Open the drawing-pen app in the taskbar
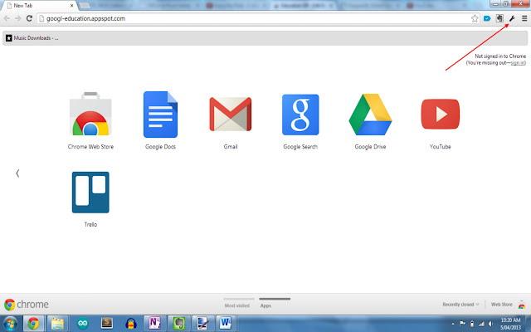 coord(202,323)
